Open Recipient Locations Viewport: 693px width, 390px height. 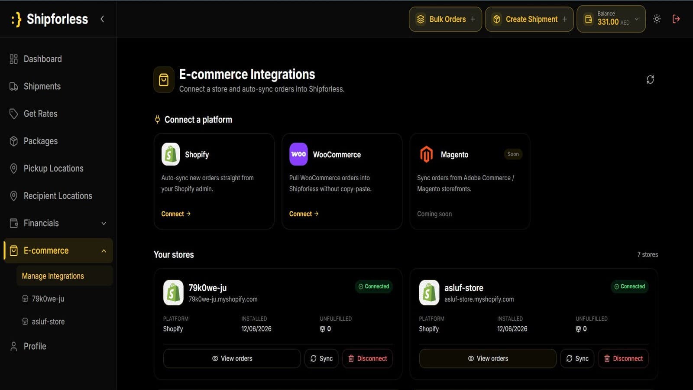58,195
